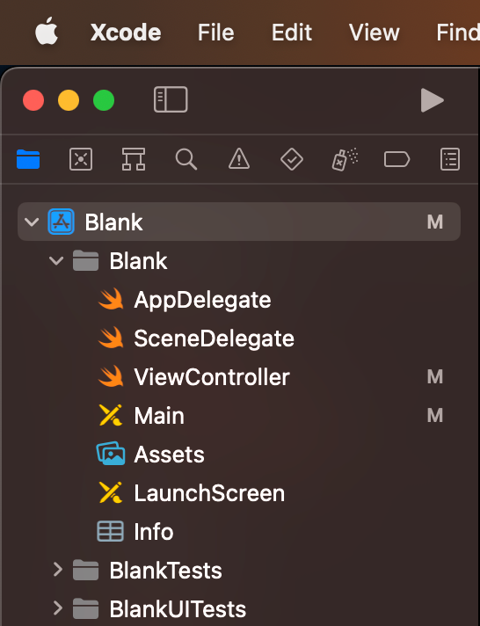Expand the BlankTests folder
Screen dimensions: 480x626
pyautogui.click(x=58, y=570)
